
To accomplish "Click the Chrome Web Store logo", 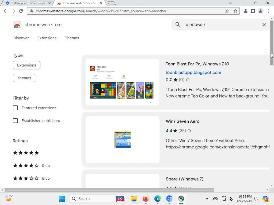I will coord(17,25).
